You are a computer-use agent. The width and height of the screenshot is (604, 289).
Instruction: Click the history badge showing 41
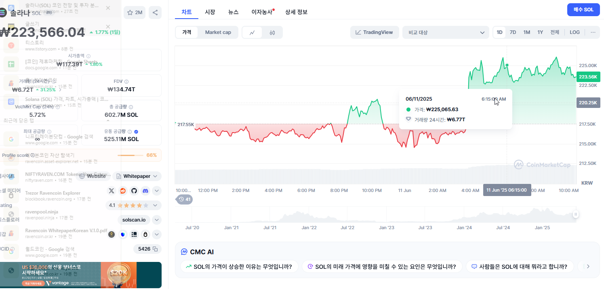(x=185, y=199)
